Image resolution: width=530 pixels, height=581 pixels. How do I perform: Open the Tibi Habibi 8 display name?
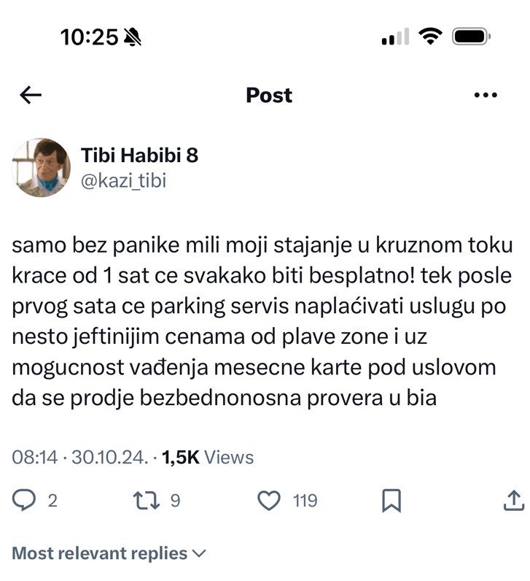click(x=139, y=155)
